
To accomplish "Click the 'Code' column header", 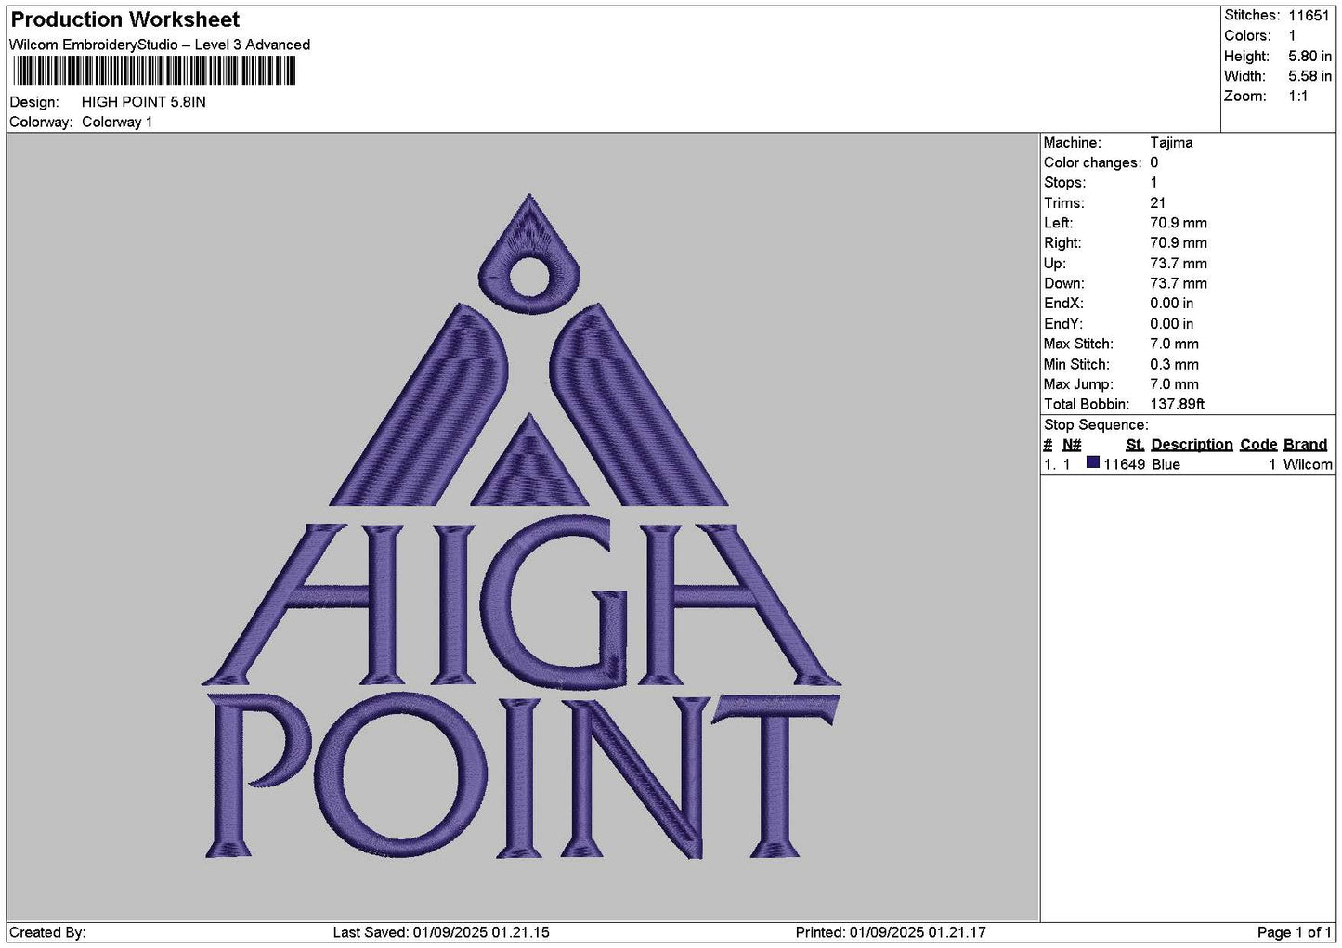I will pyautogui.click(x=1258, y=445).
